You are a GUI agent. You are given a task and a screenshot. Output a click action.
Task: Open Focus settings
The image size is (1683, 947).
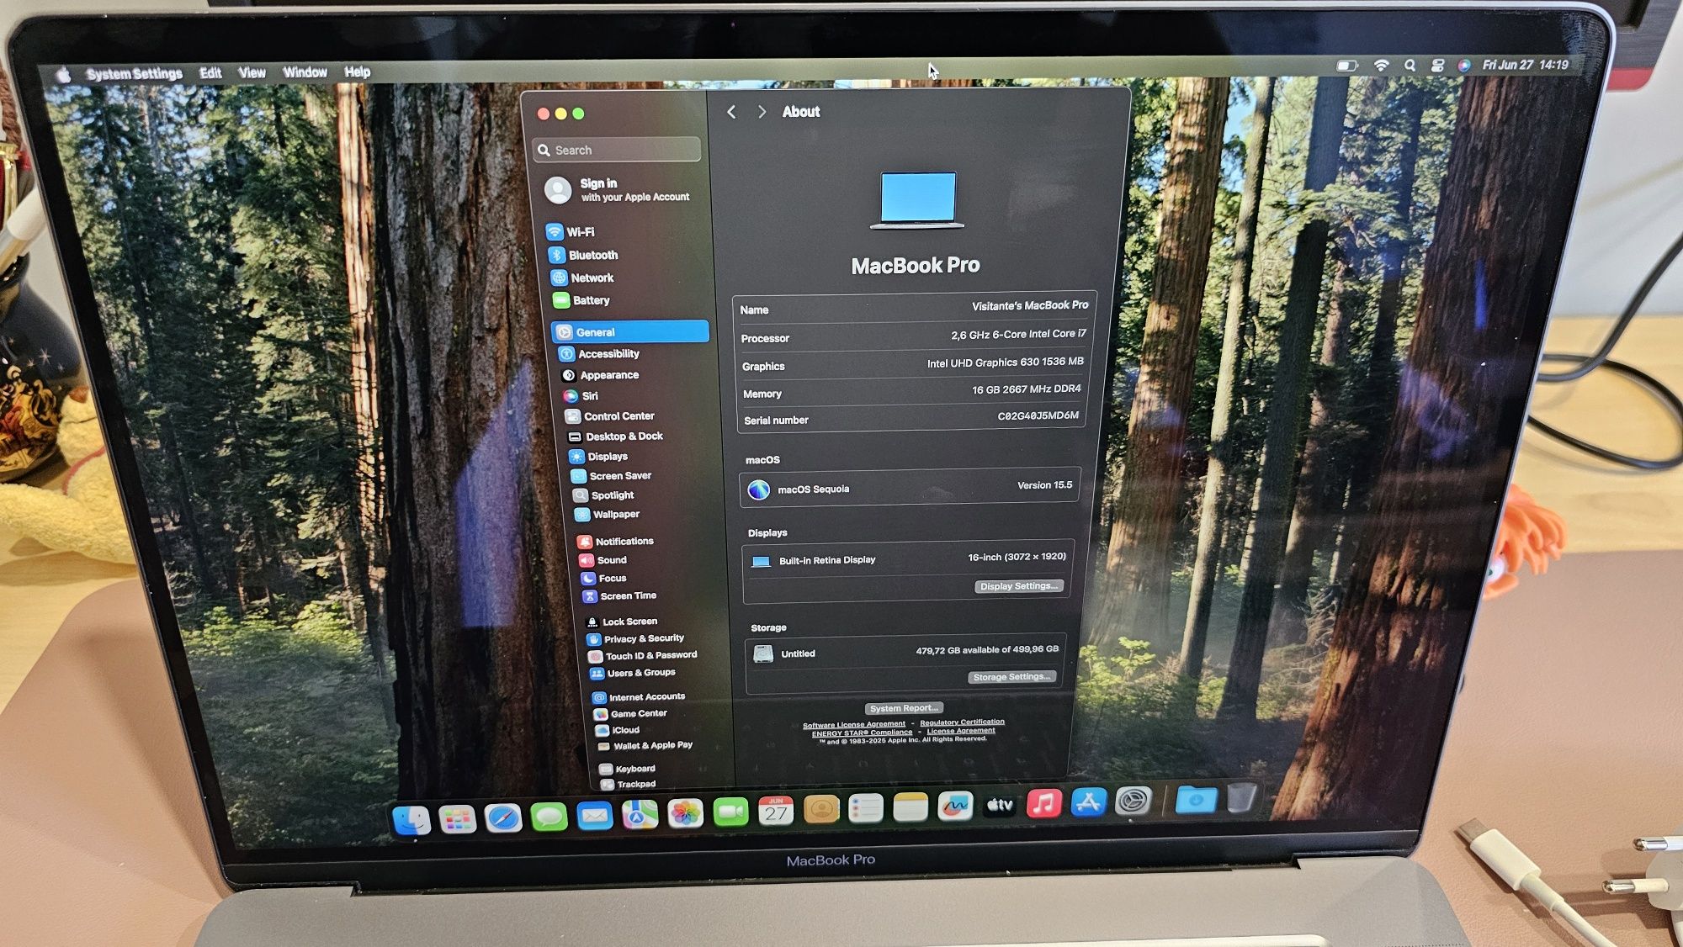pyautogui.click(x=604, y=579)
